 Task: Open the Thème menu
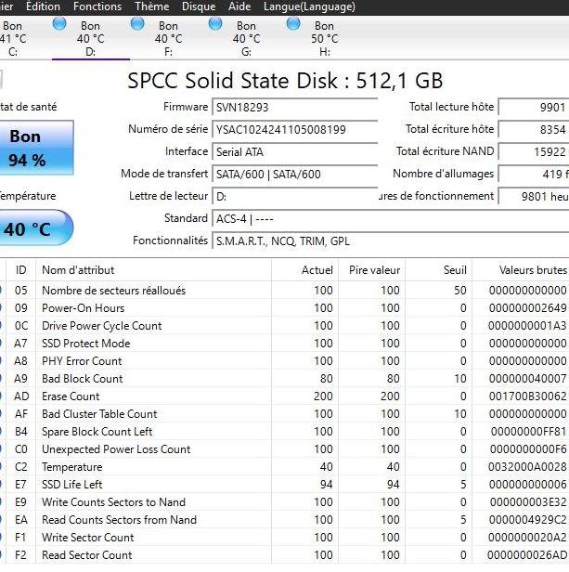coord(151,6)
